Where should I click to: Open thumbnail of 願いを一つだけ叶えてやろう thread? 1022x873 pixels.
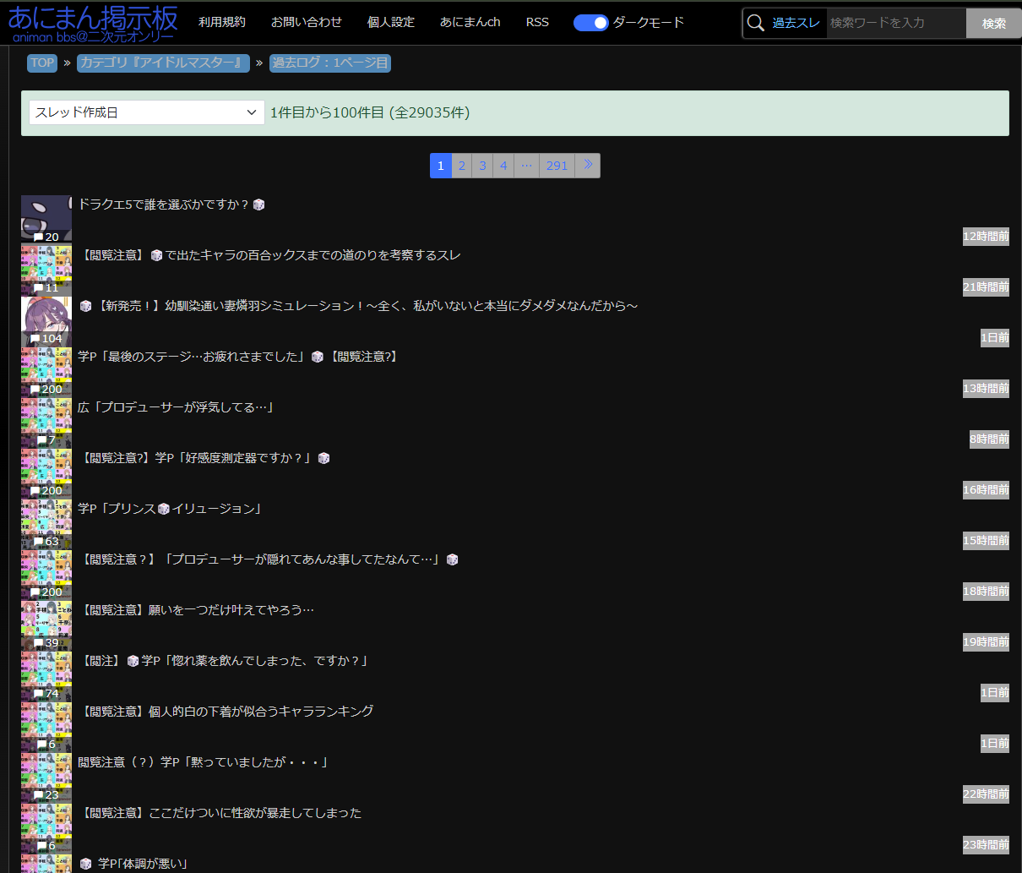(46, 625)
